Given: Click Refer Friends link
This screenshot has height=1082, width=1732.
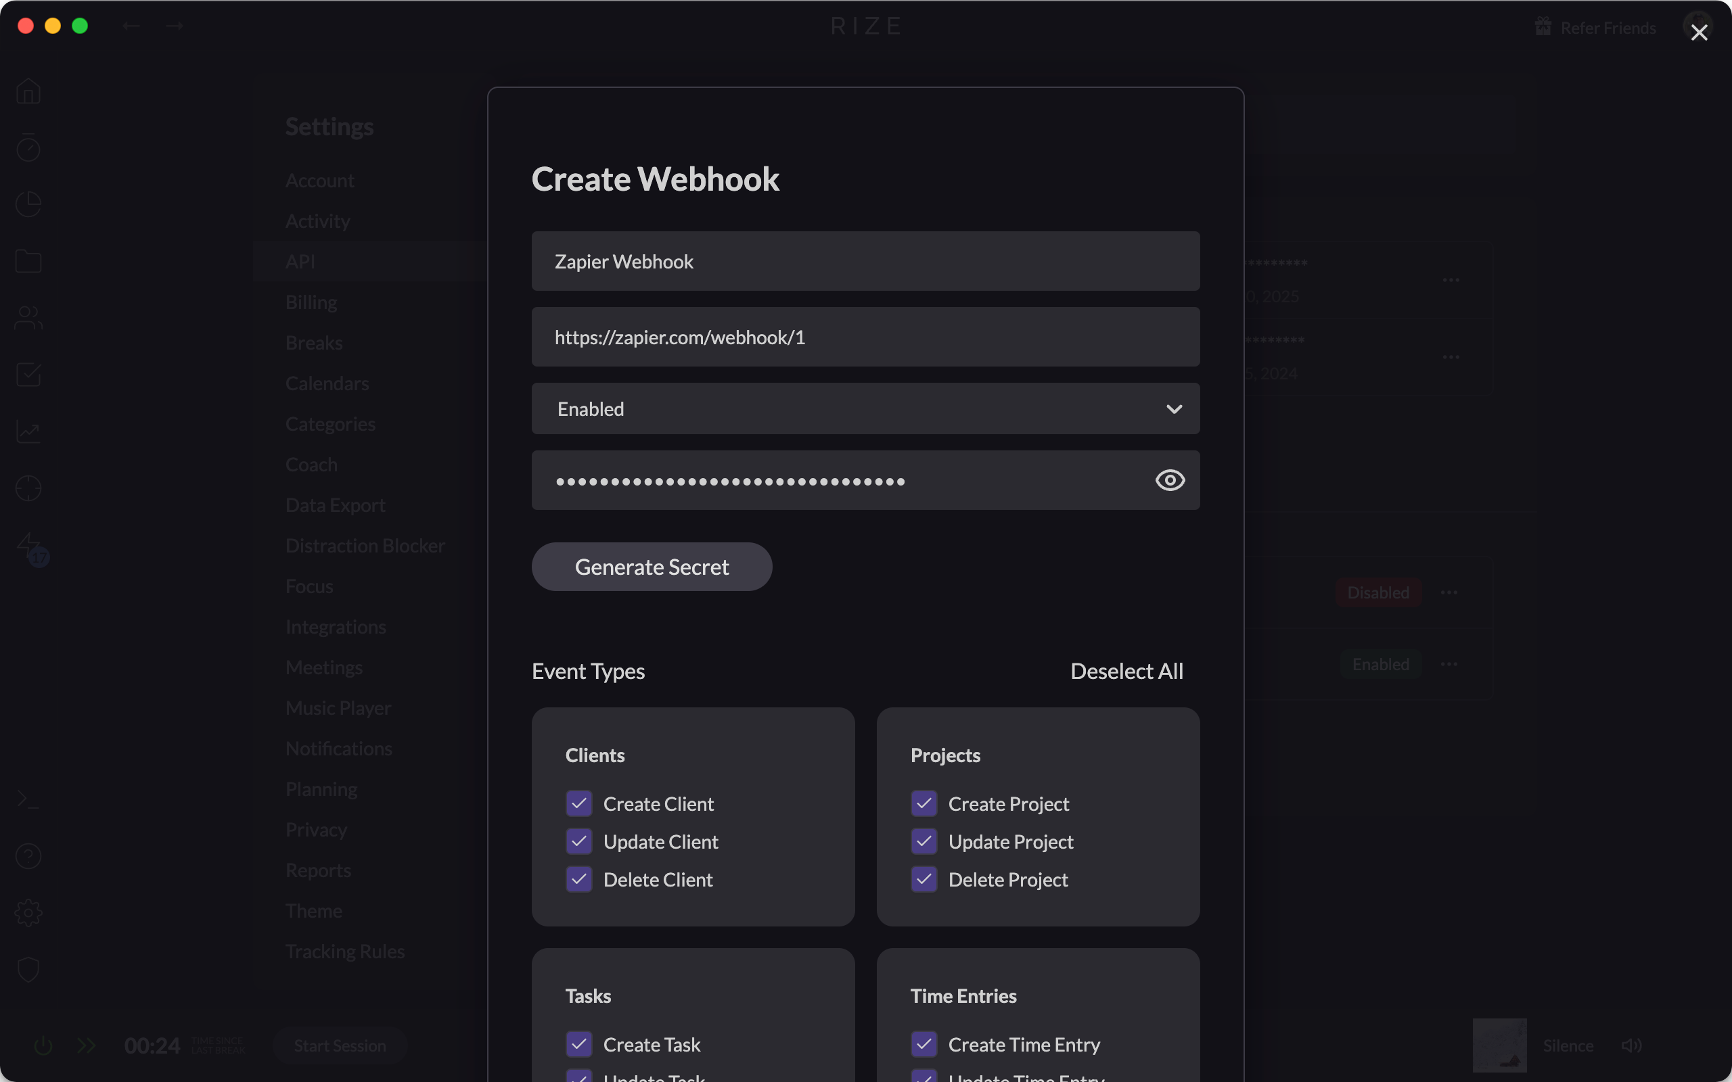Looking at the screenshot, I should point(1608,27).
